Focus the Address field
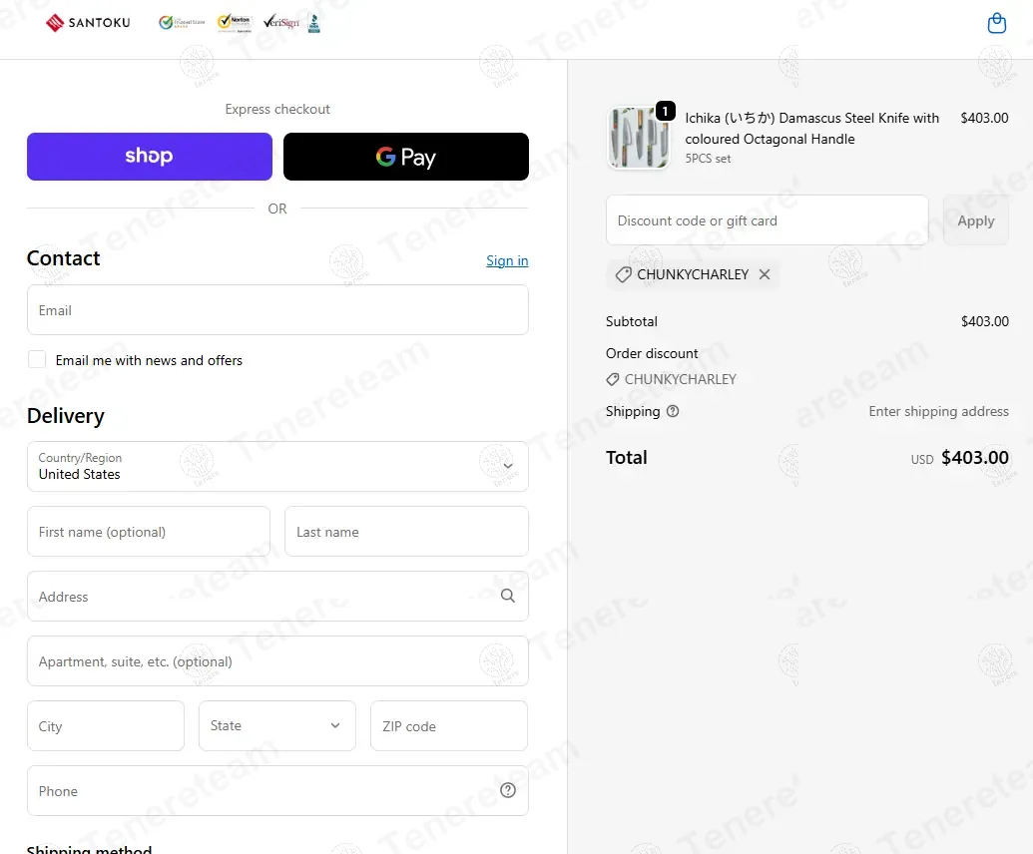Image resolution: width=1033 pixels, height=854 pixels. pos(277,596)
